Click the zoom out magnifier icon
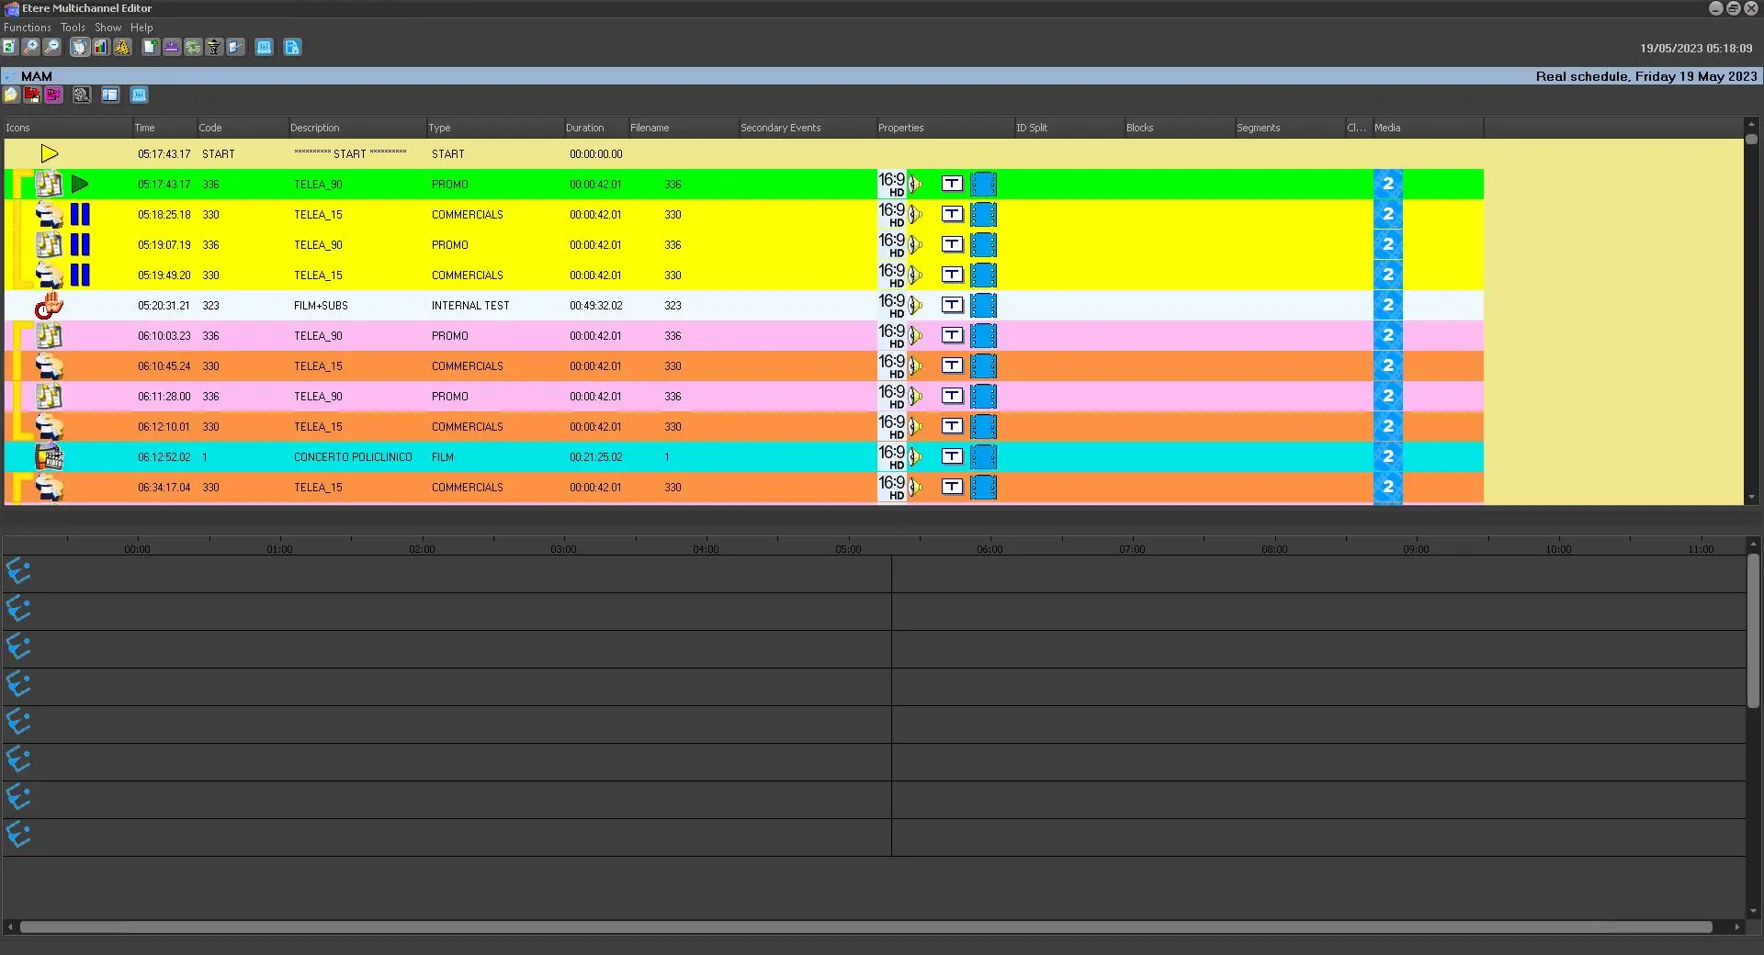The height and width of the screenshot is (955, 1764). (52, 47)
